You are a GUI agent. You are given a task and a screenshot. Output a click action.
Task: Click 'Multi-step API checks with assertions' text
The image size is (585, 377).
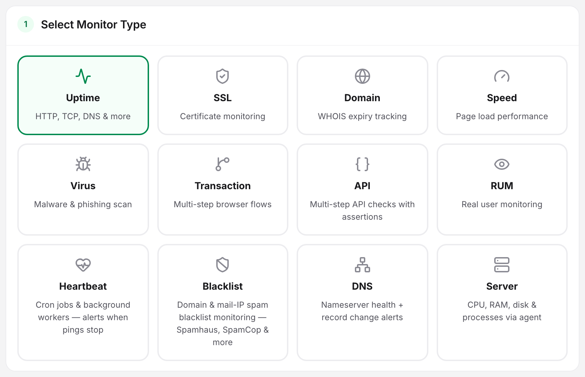click(x=362, y=211)
